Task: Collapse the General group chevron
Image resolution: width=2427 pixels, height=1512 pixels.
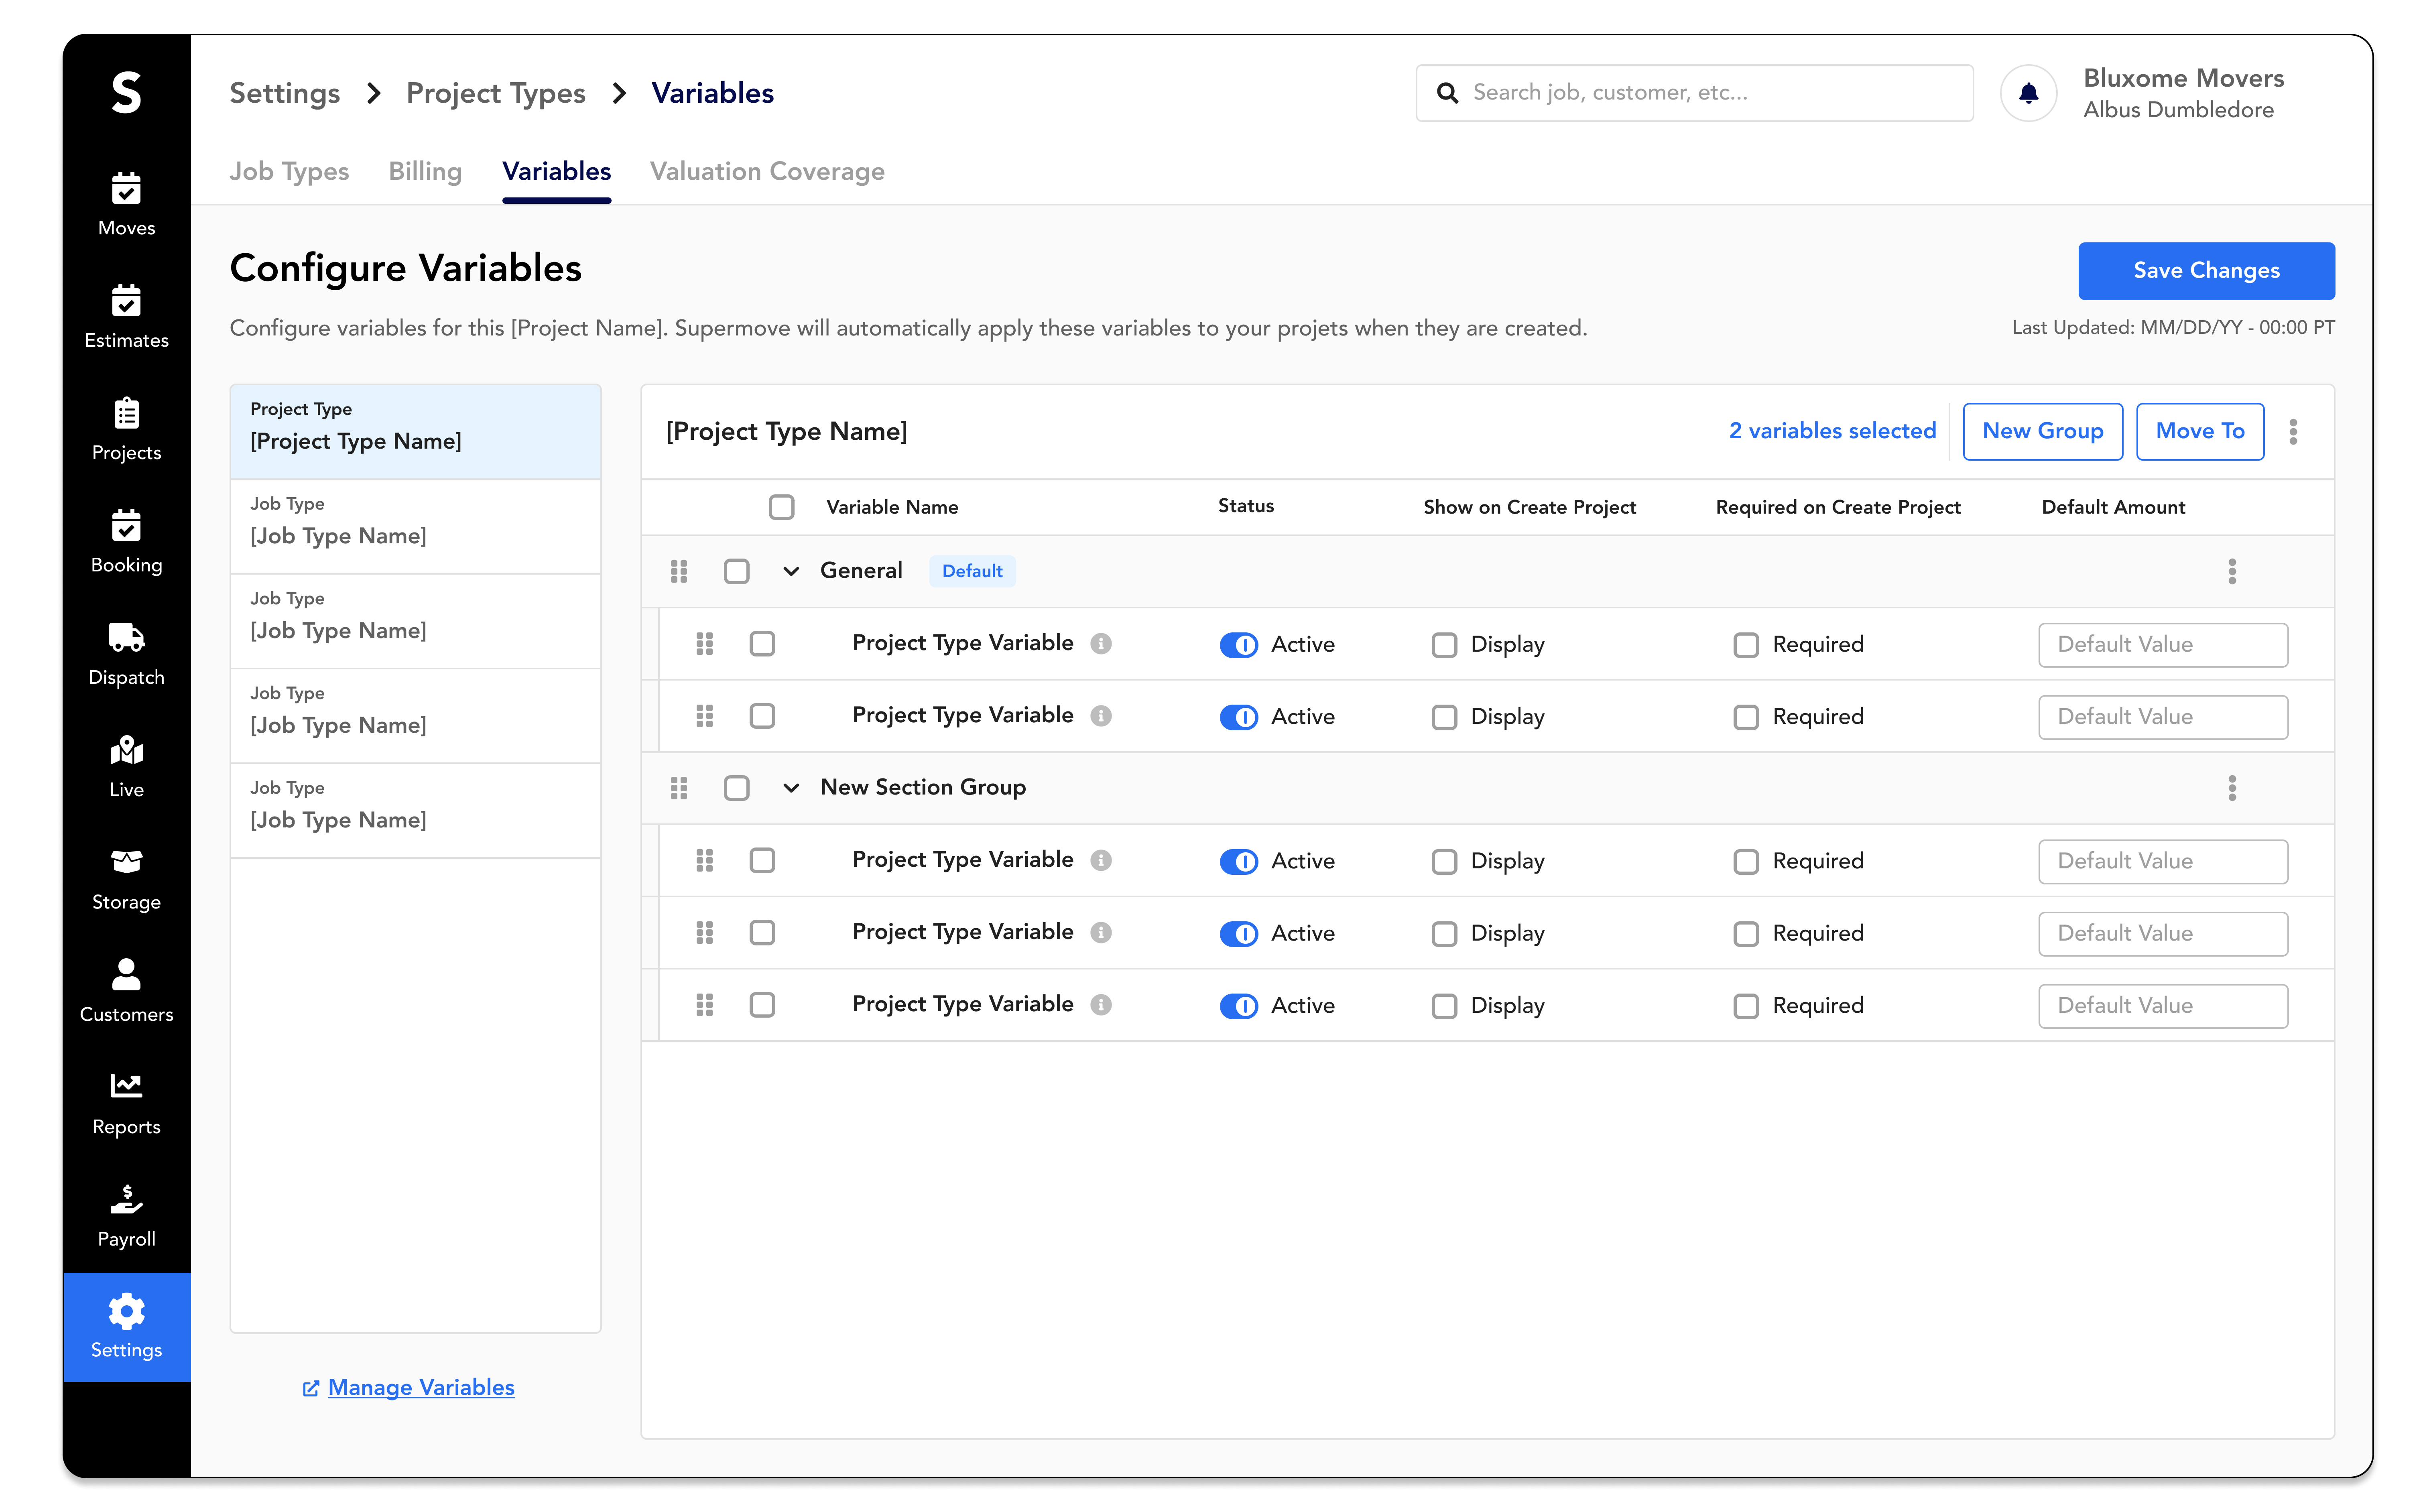Action: pyautogui.click(x=791, y=571)
